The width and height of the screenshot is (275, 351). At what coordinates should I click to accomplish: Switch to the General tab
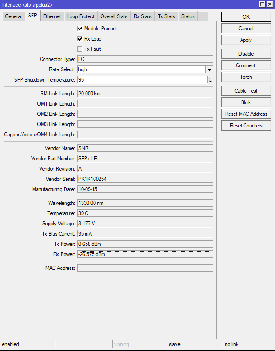tap(13, 16)
